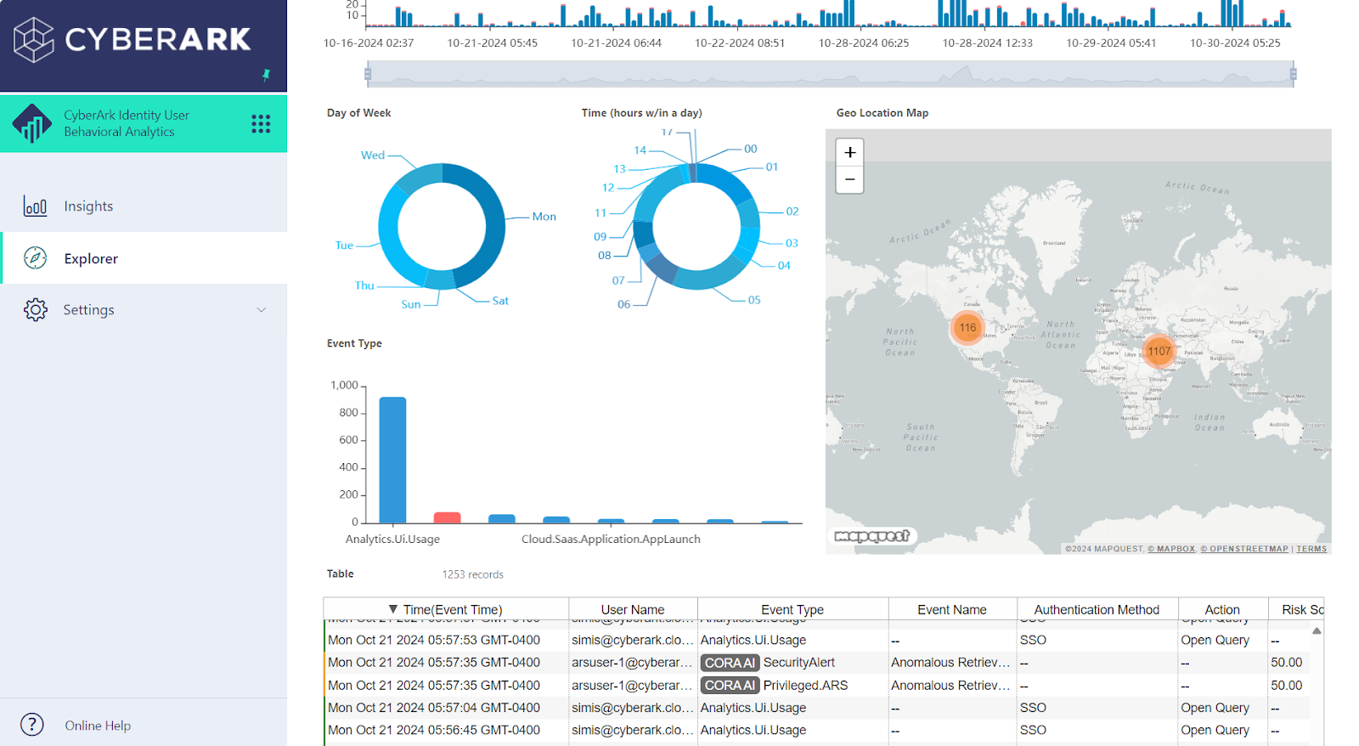Click hour label 02 on time donut
This screenshot has width=1359, height=746.
click(x=792, y=212)
